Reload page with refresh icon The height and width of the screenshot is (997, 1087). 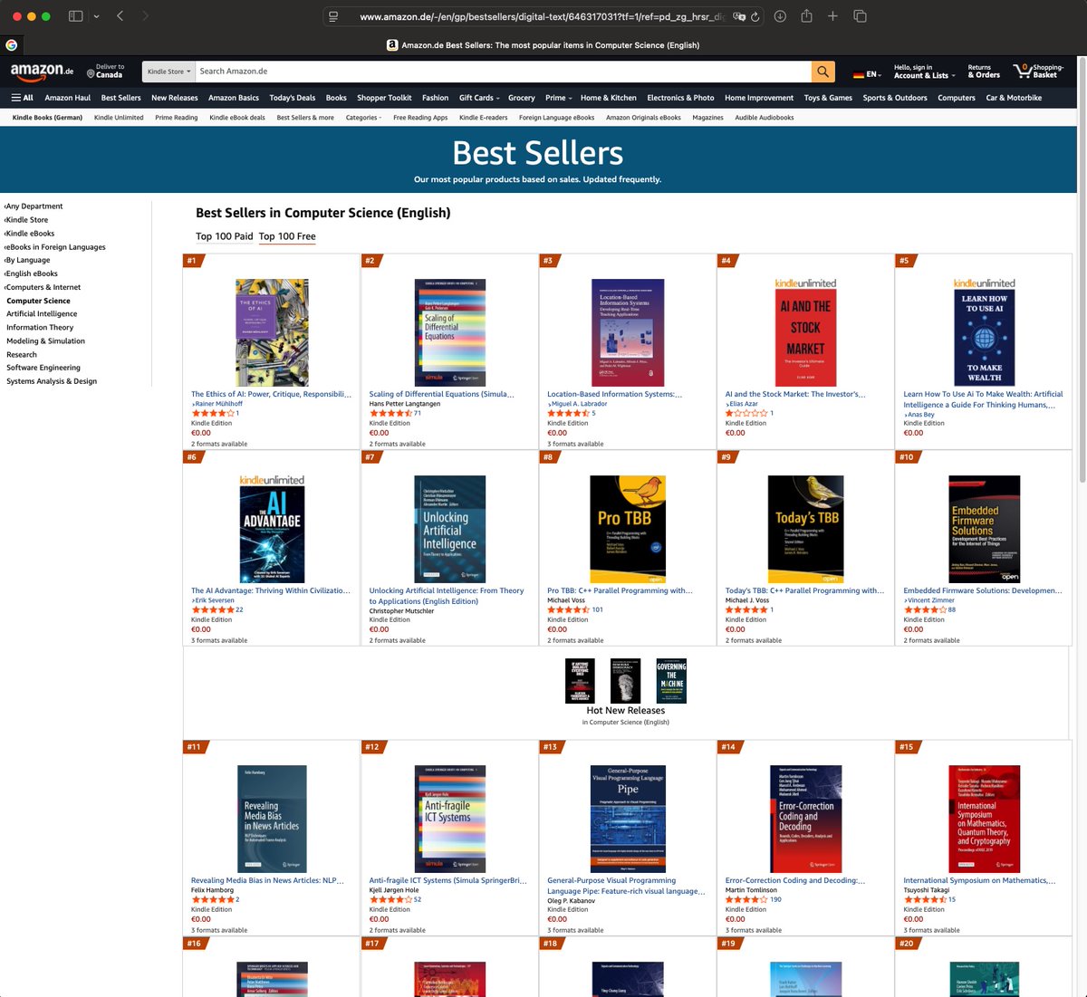coord(755,16)
